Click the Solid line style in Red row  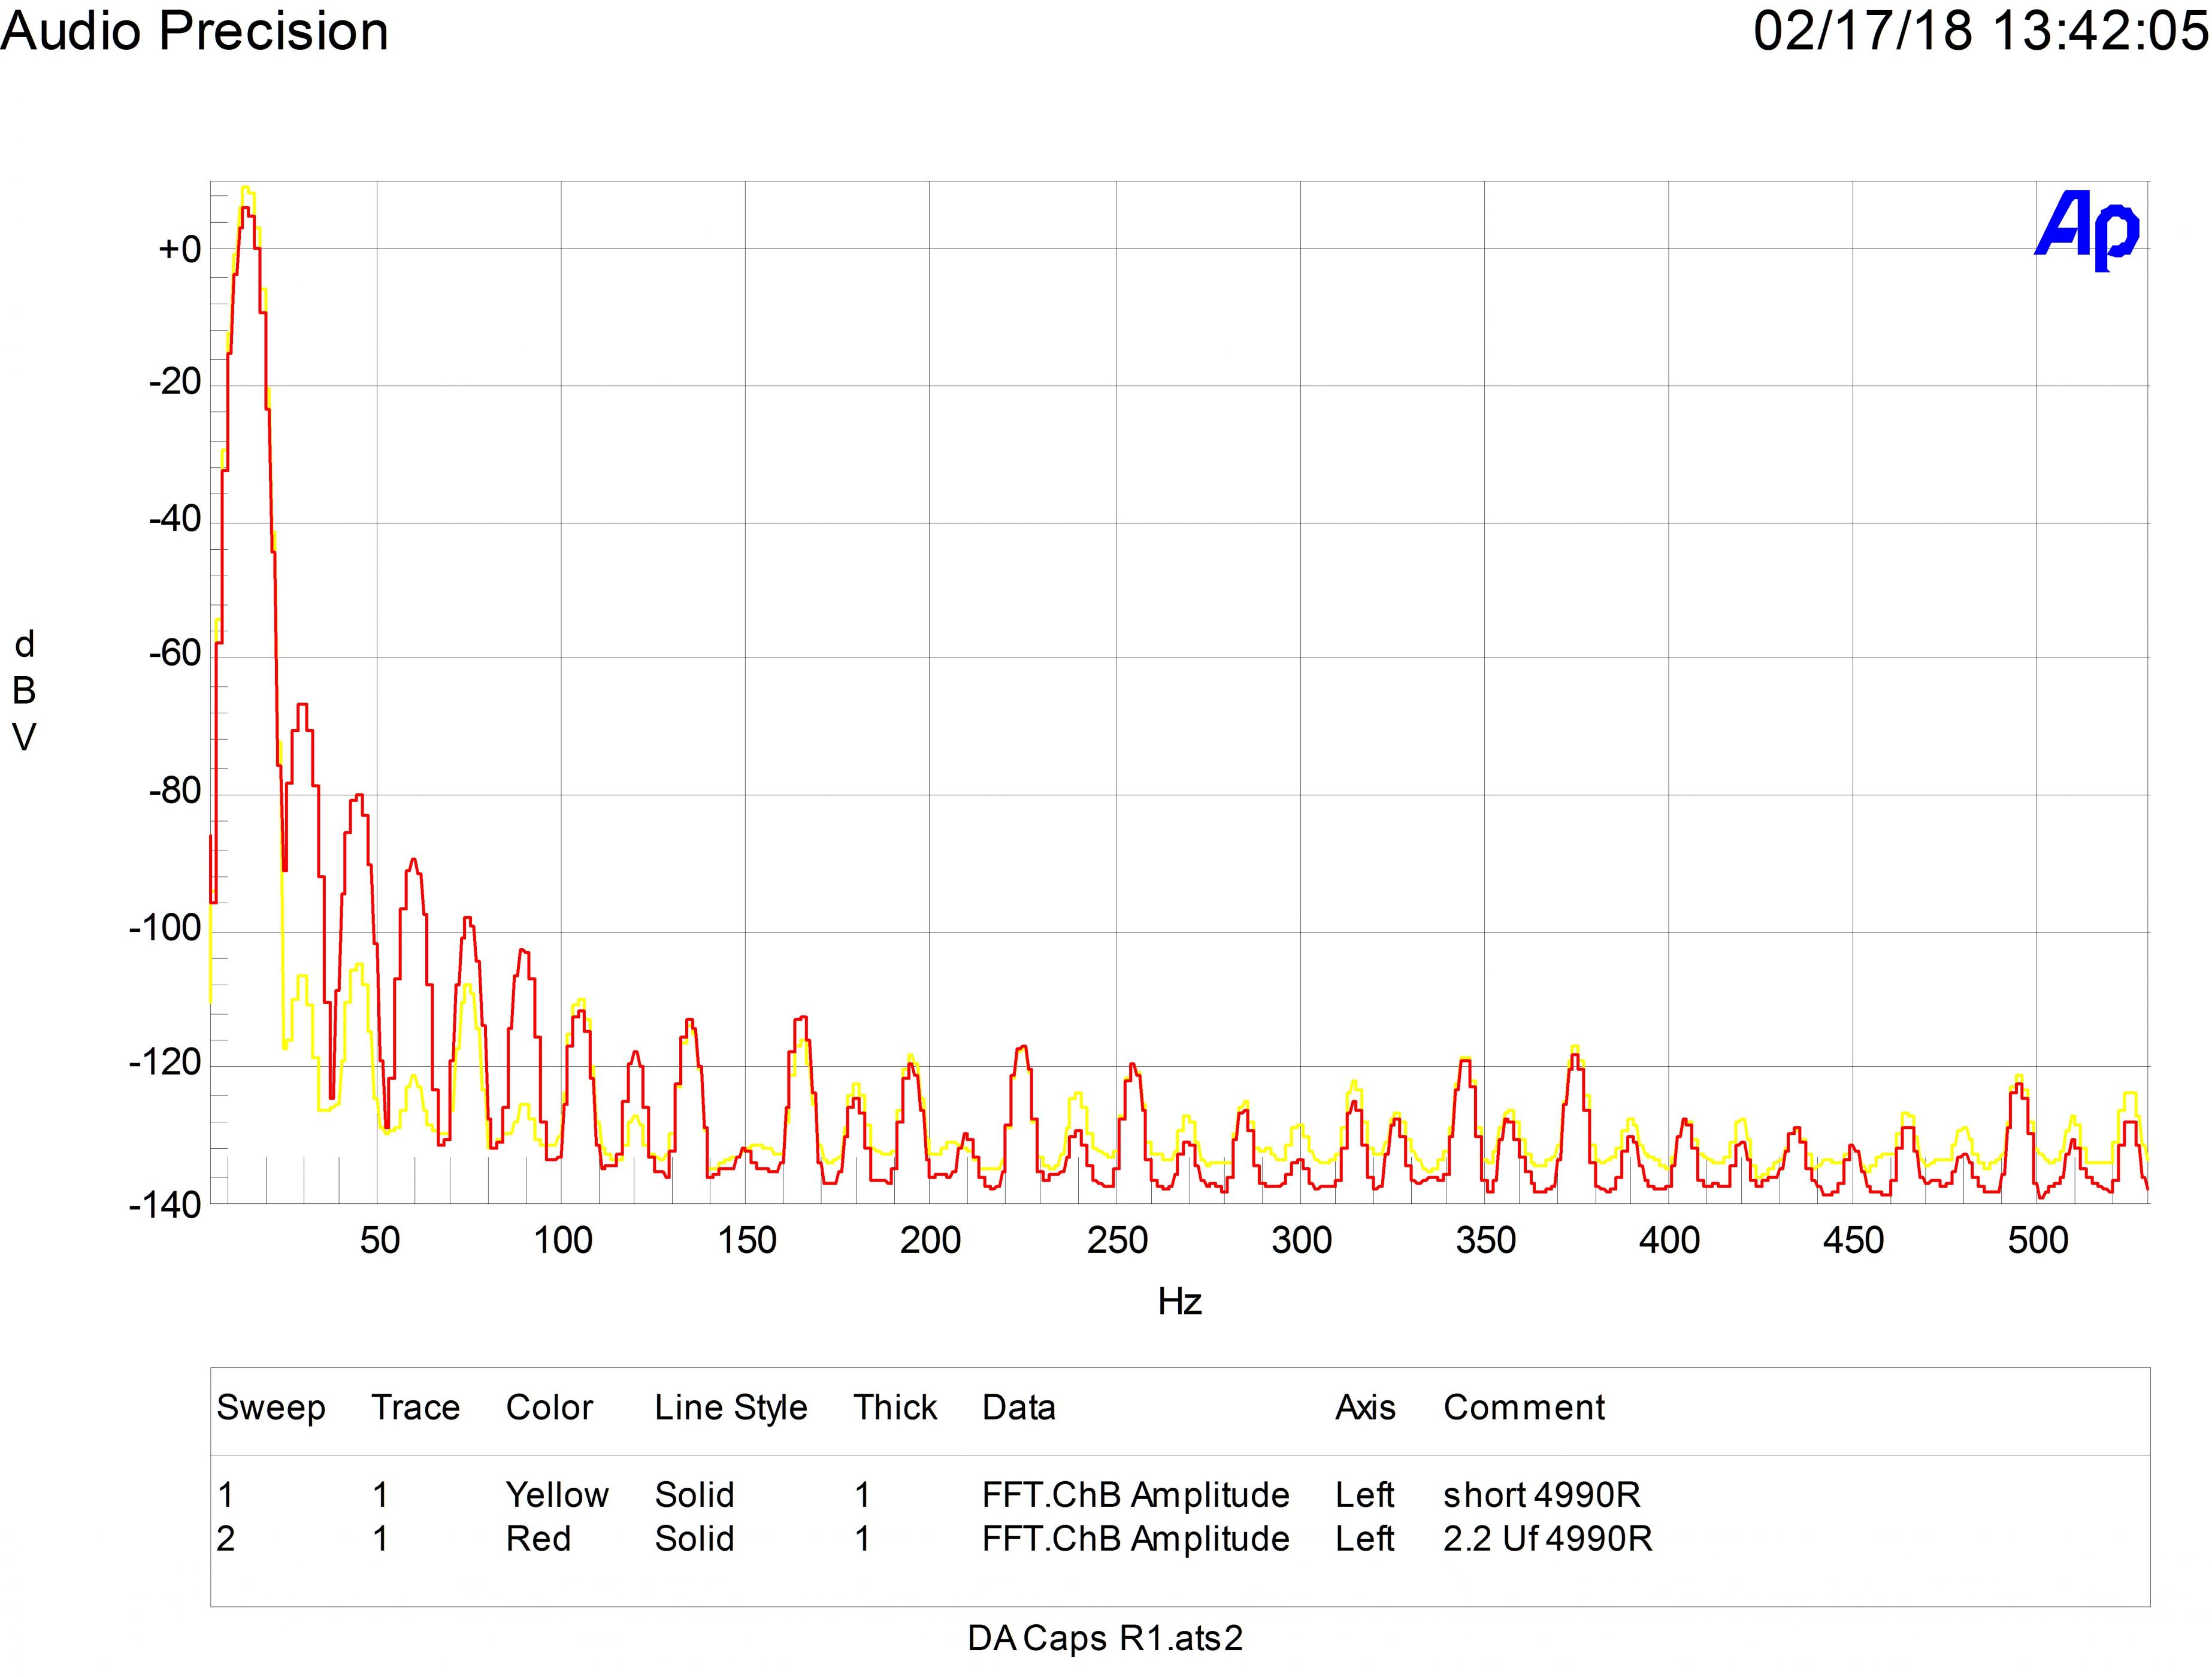click(x=694, y=1538)
